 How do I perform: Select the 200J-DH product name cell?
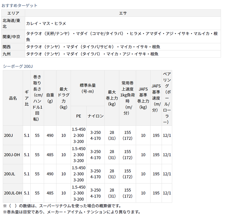pos(13,155)
